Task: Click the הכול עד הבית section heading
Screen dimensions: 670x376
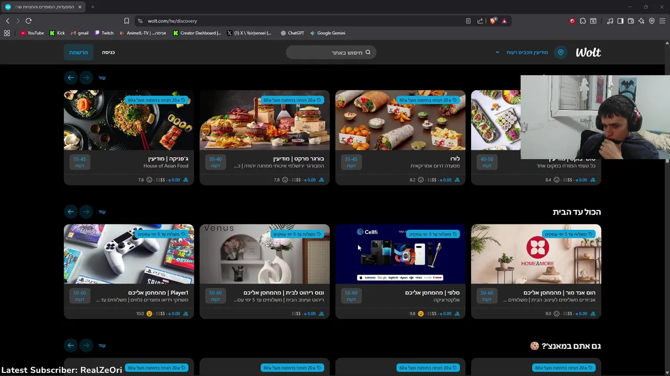Action: tap(577, 212)
